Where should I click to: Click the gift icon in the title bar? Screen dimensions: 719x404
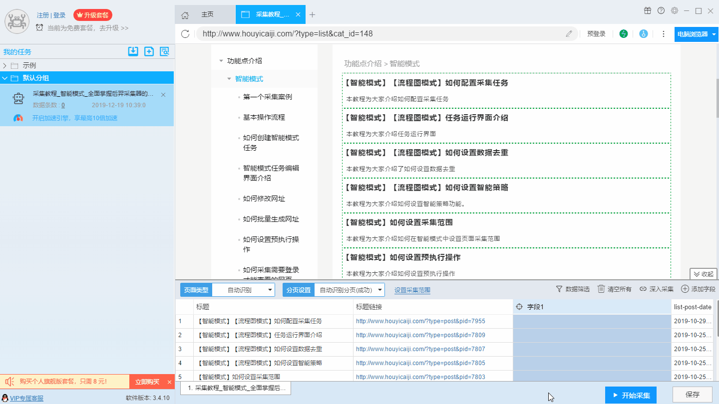pos(648,10)
